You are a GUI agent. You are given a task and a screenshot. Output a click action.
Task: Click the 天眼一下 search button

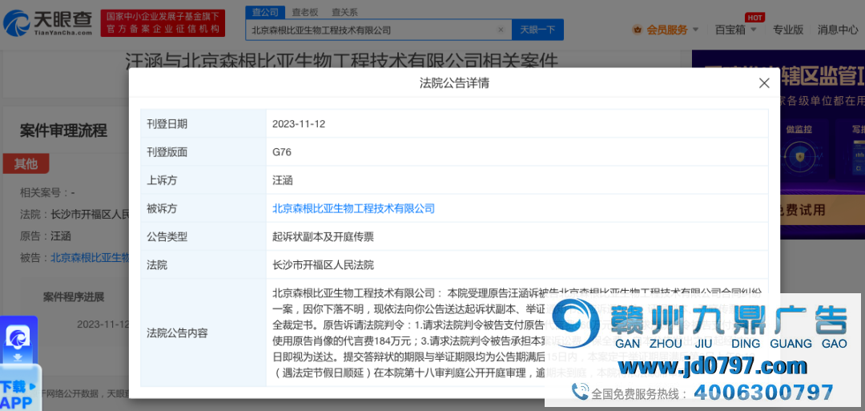pos(537,30)
